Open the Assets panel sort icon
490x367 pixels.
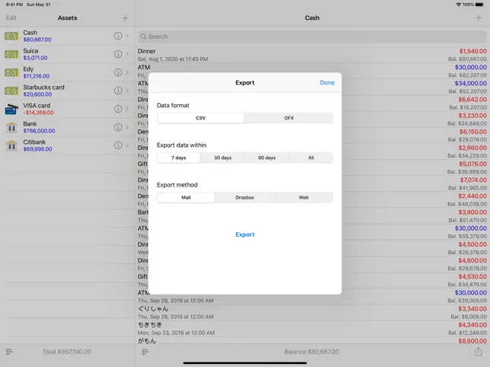click(x=9, y=352)
